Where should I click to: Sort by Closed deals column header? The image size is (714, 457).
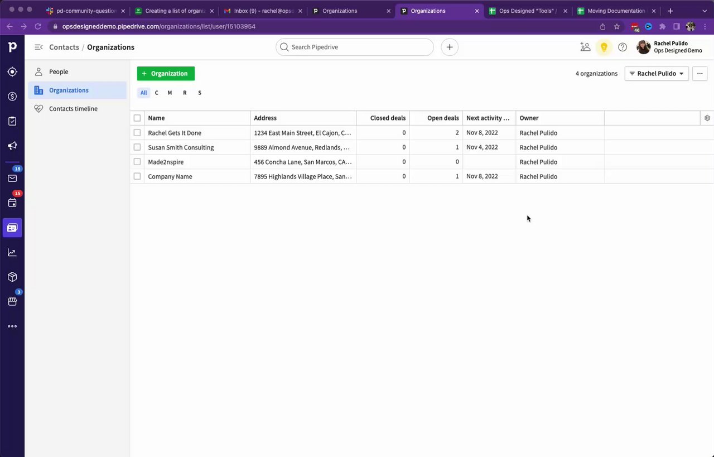click(383, 118)
